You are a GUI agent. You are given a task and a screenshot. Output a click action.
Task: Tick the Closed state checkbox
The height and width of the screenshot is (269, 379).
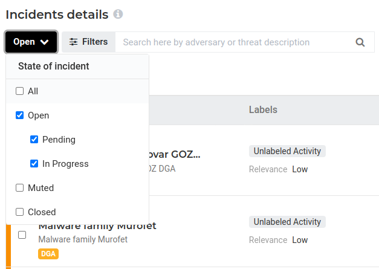coord(20,212)
